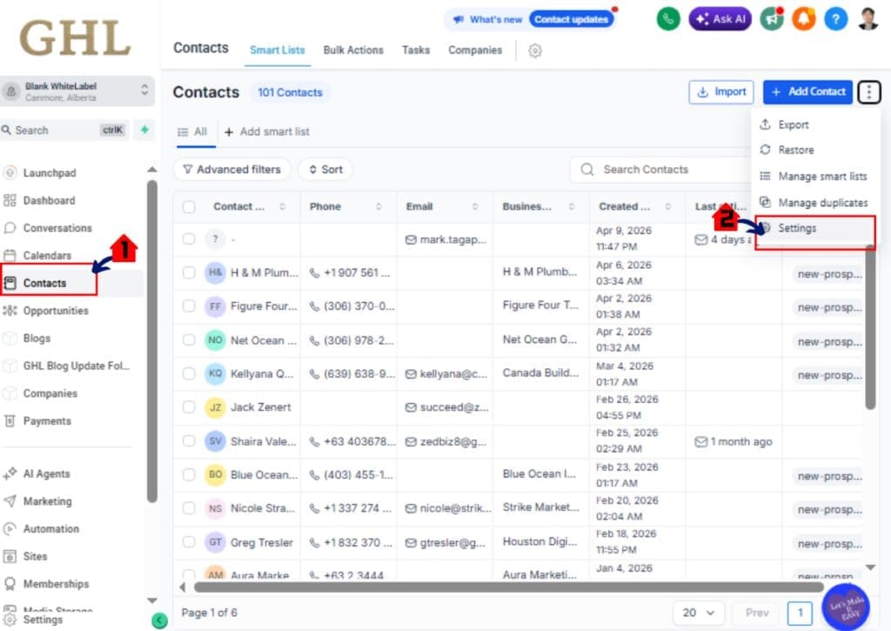Open the green phone dialer icon
This screenshot has width=891, height=631.
click(667, 17)
